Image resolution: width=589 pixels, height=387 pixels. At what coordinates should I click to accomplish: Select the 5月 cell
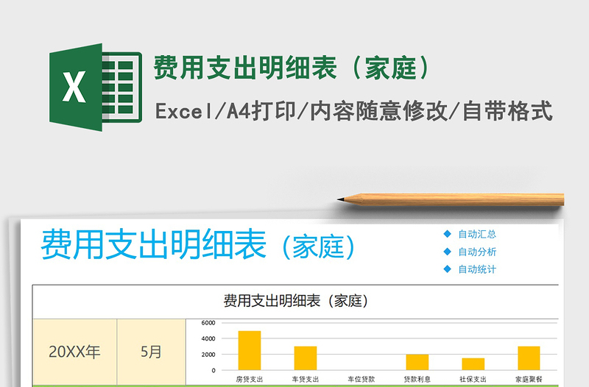click(x=151, y=352)
